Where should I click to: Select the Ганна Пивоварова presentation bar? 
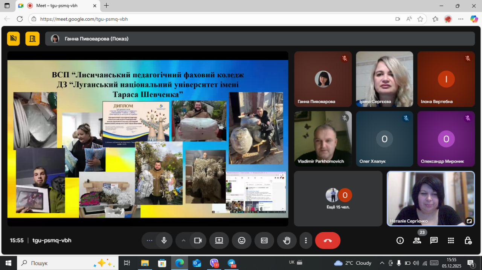point(260,39)
